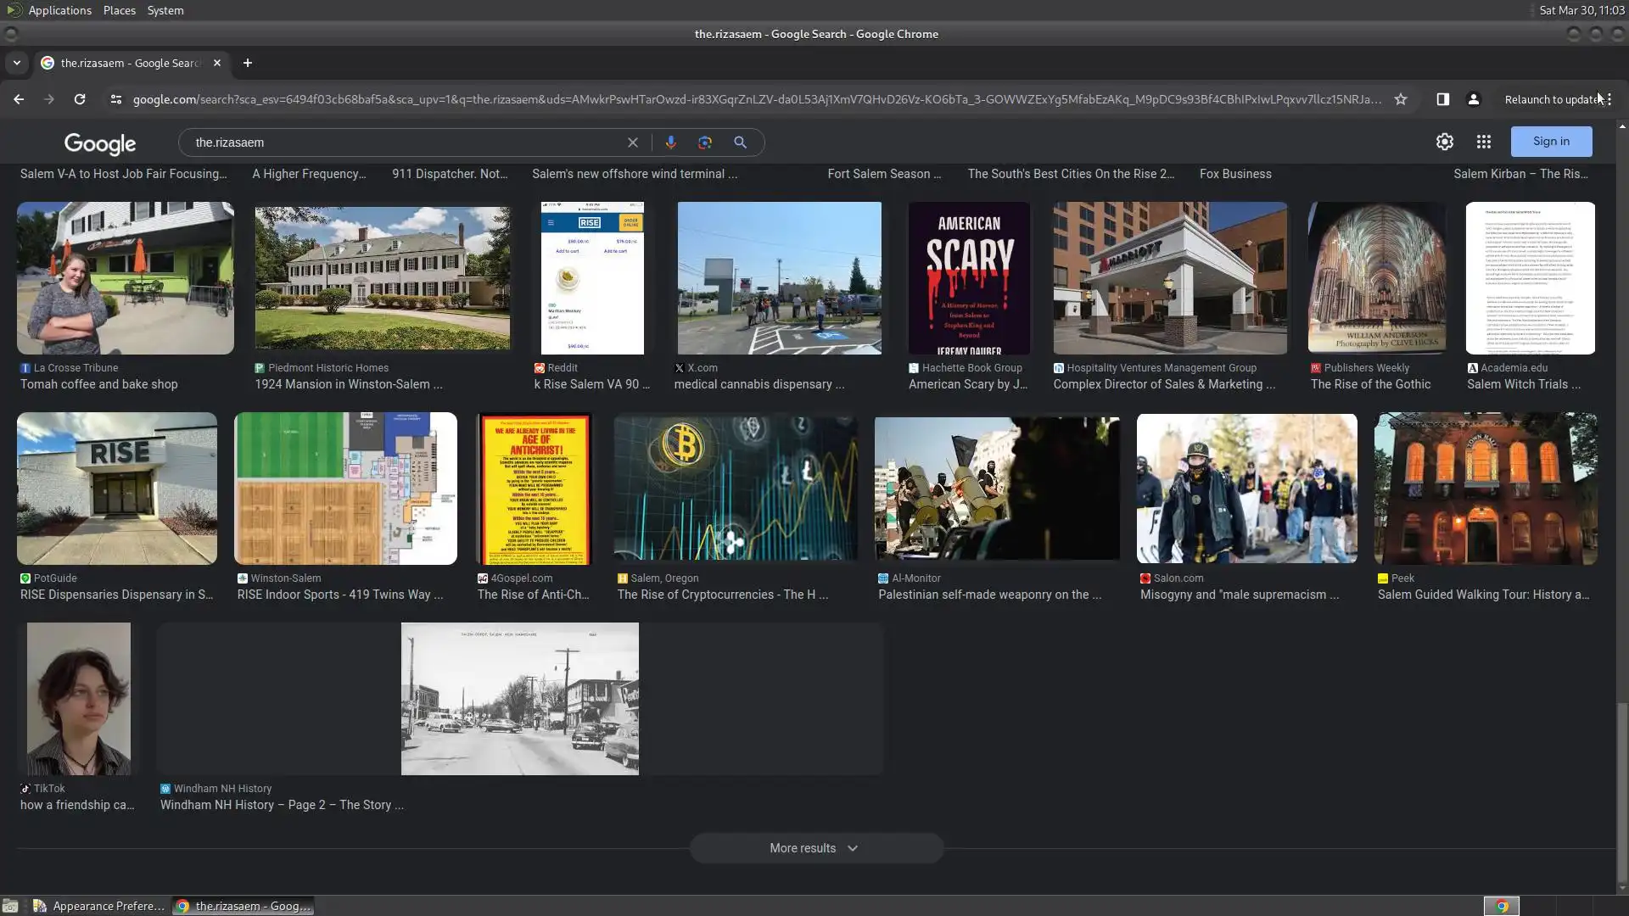Open Chrome three-dot menu

click(1609, 99)
